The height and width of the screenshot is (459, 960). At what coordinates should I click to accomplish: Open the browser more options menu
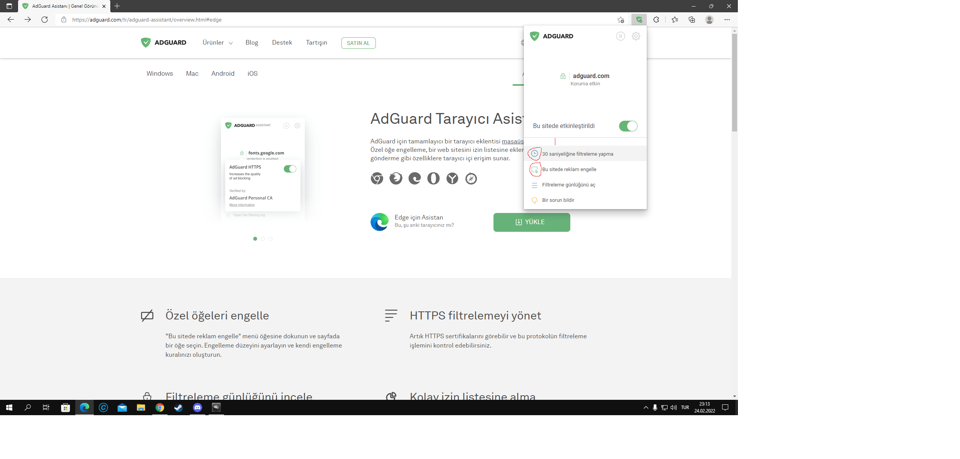click(x=727, y=20)
